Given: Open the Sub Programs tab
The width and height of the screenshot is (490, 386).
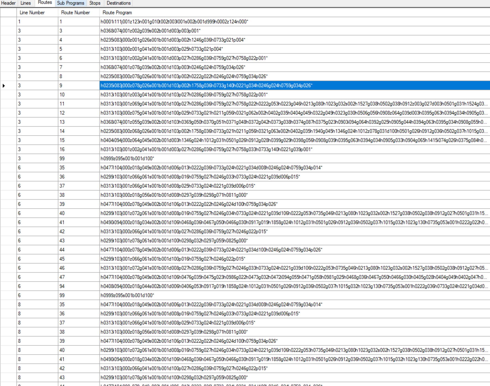Looking at the screenshot, I should click(71, 3).
